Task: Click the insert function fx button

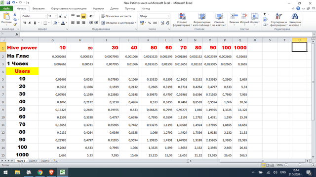Action: pyautogui.click(x=17, y=34)
